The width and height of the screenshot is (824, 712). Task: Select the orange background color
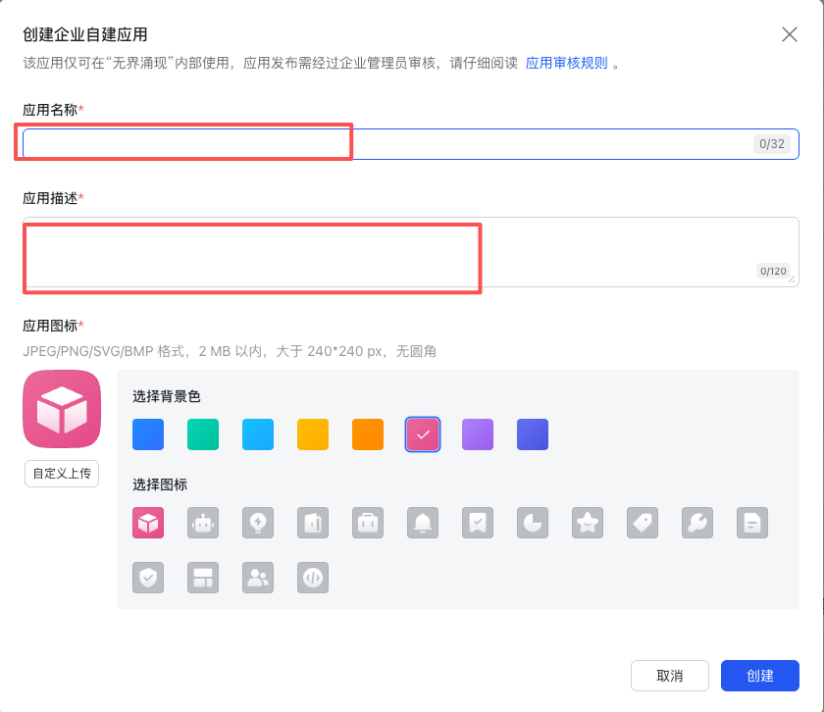click(x=368, y=434)
